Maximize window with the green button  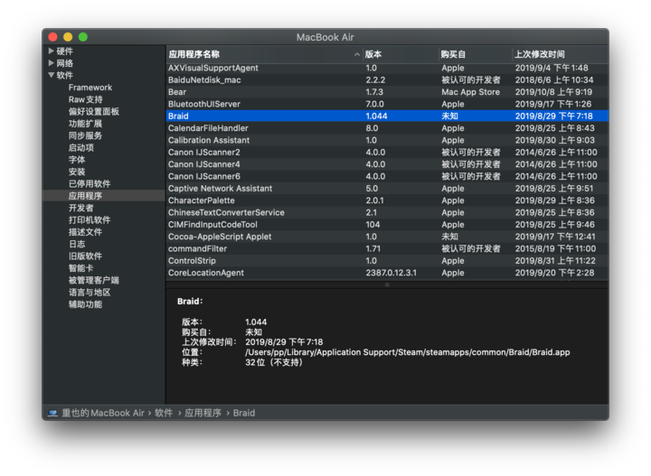pos(83,37)
